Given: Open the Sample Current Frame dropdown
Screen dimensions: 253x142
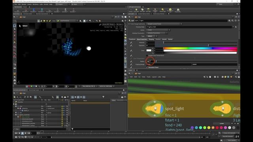Looking at the screenshot, I should [x=164, y=24].
